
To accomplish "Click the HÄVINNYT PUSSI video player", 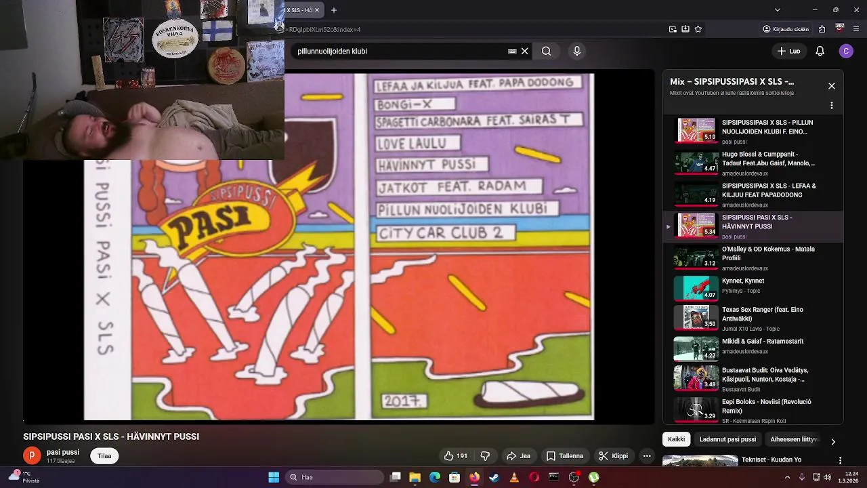I will (339, 247).
